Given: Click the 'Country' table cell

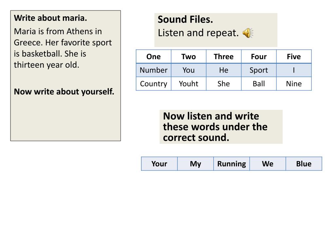Looking at the screenshot, I should click(154, 84).
